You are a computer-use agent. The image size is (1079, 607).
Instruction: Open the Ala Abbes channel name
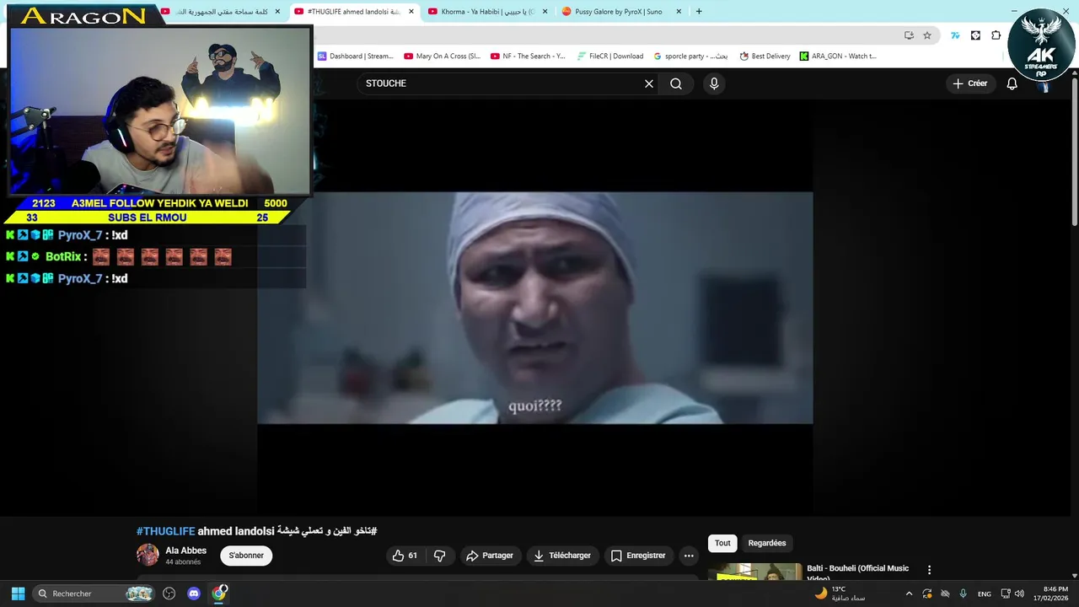(185, 551)
